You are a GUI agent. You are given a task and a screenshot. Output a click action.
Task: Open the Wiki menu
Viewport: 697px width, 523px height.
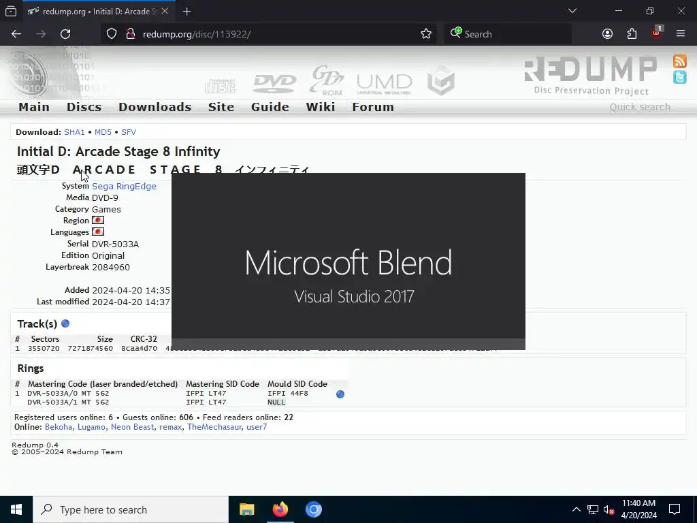pos(320,107)
